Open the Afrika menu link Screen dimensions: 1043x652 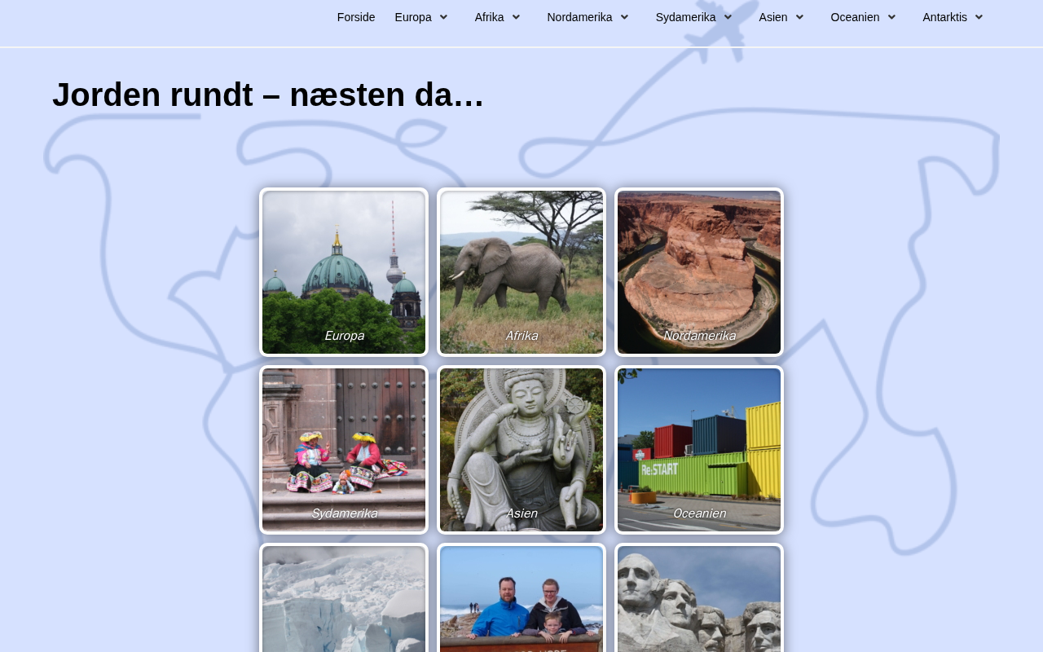[489, 17]
